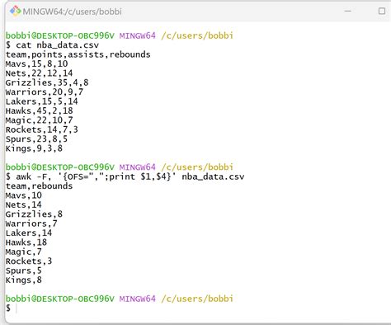Click the output line 'Grizzlies,8'
The width and height of the screenshot is (391, 325).
[34, 214]
